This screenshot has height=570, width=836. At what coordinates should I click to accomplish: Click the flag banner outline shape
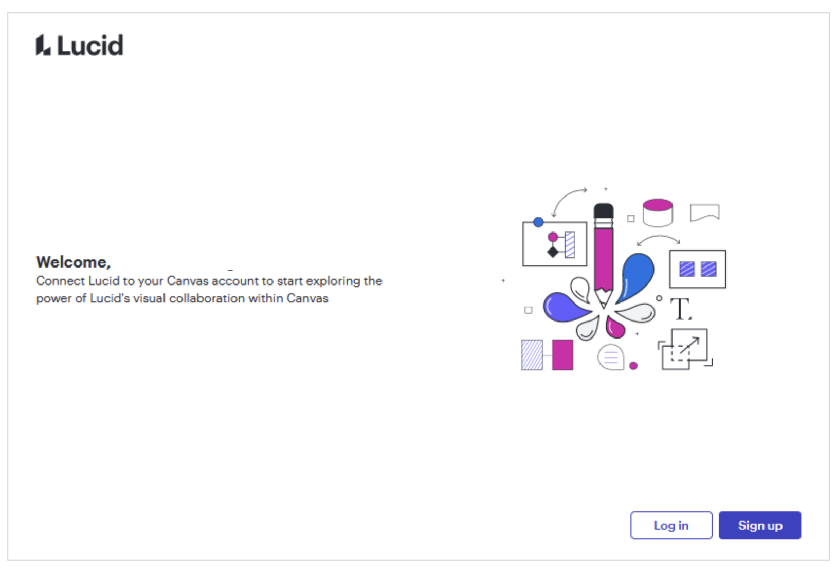(705, 212)
